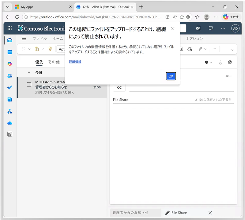Screen dimensions: 245x220
Task: Pop out the draft to new window
Action: (230, 62)
